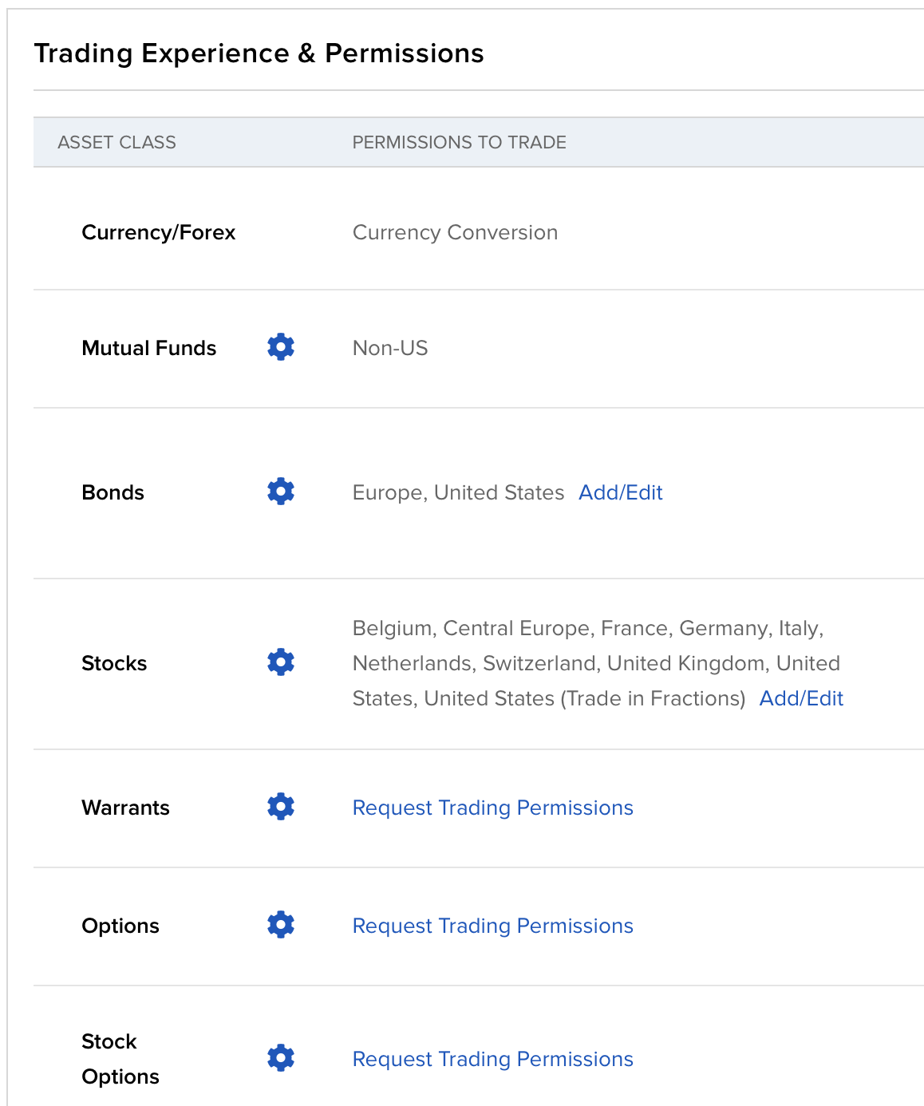Click the Stocks asset class label
924x1106 pixels.
point(114,663)
